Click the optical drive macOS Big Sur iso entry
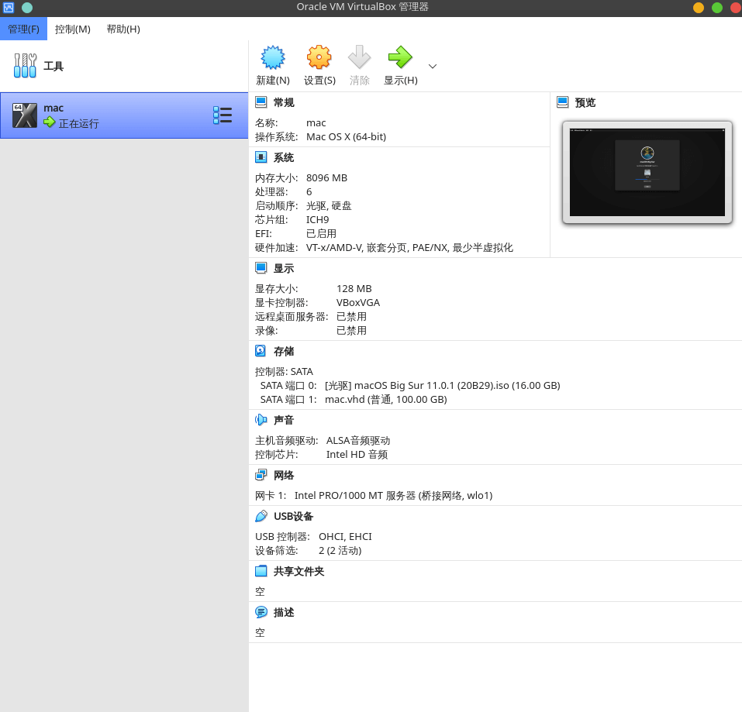Viewport: 742px width, 712px height. pyautogui.click(x=443, y=385)
